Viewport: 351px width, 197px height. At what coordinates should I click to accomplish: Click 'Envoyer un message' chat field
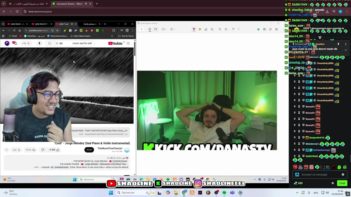click(319, 175)
